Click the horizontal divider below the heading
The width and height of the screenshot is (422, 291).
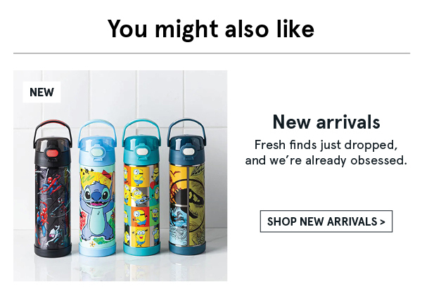[x=212, y=53]
